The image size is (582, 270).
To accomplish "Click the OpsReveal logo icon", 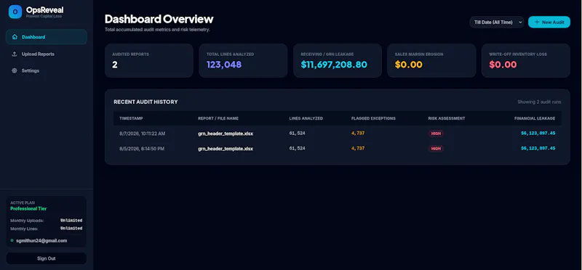I will [15, 12].
